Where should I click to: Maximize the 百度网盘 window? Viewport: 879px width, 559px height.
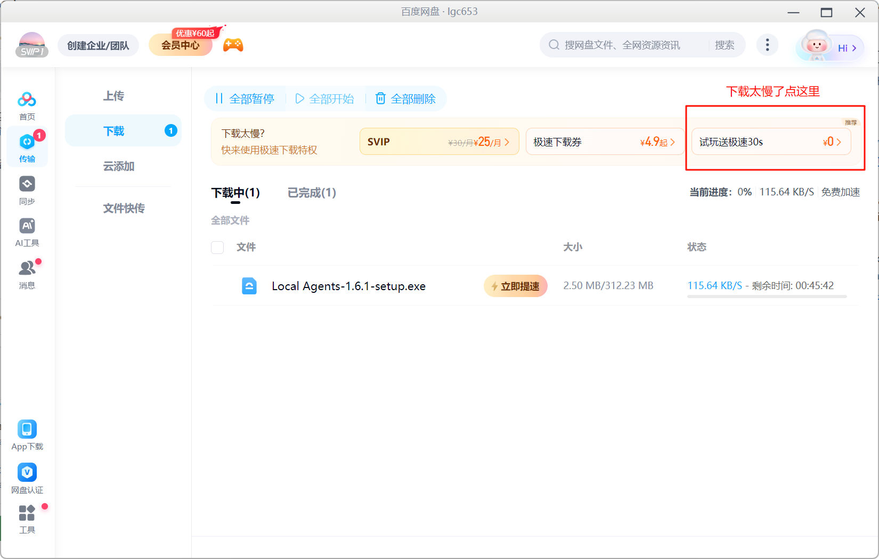pyautogui.click(x=827, y=12)
